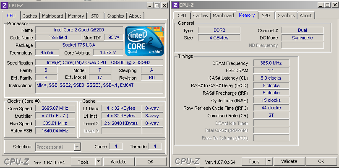Minimize the right CPU-Z window
Viewport: 339px width, 168px height.
320,5
